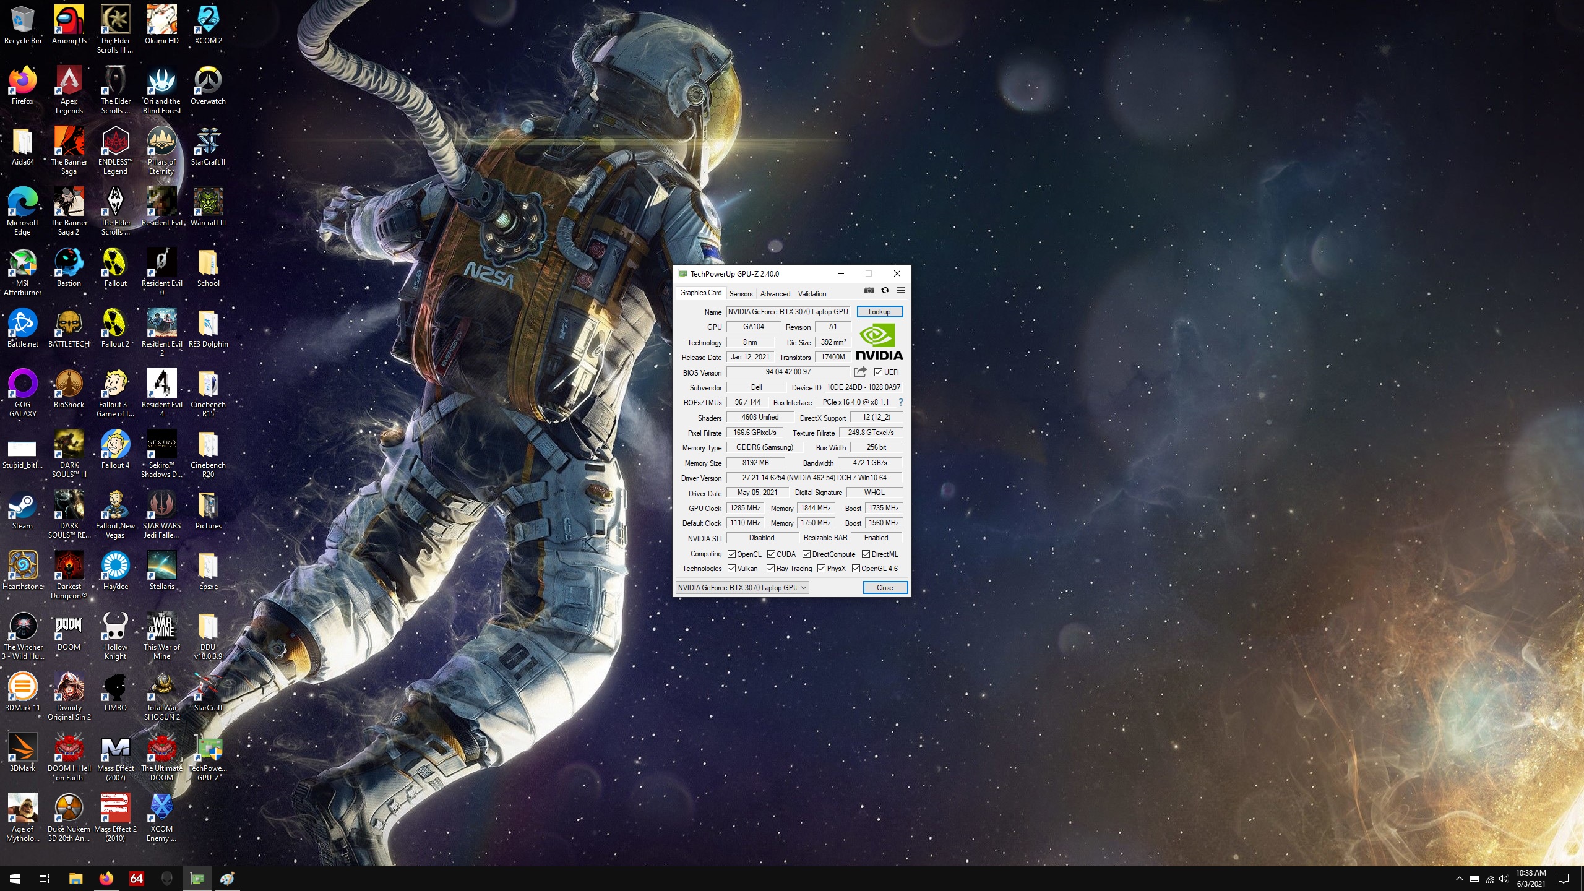Select the Steam desktop icon
Viewport: 1584px width, 891px height.
[22, 510]
